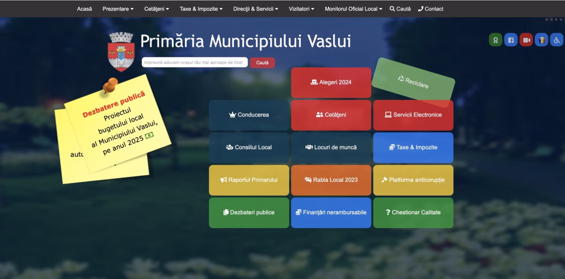Expand Monitorul Oficial Local dropdown
This screenshot has height=279, width=565.
click(354, 8)
